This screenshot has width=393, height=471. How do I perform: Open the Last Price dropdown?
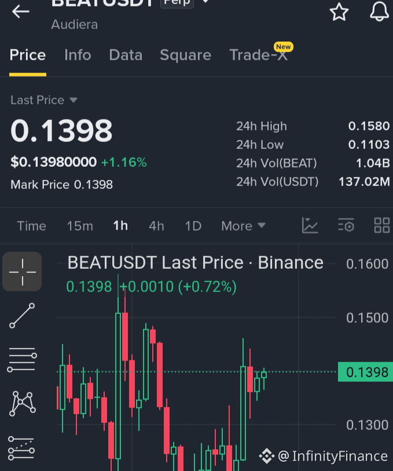coord(44,100)
